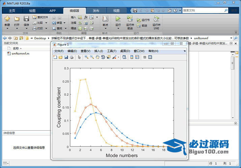Viewport: 241px width, 168px height.
Task: Click the help question mark icon
Action: (x=175, y=10)
